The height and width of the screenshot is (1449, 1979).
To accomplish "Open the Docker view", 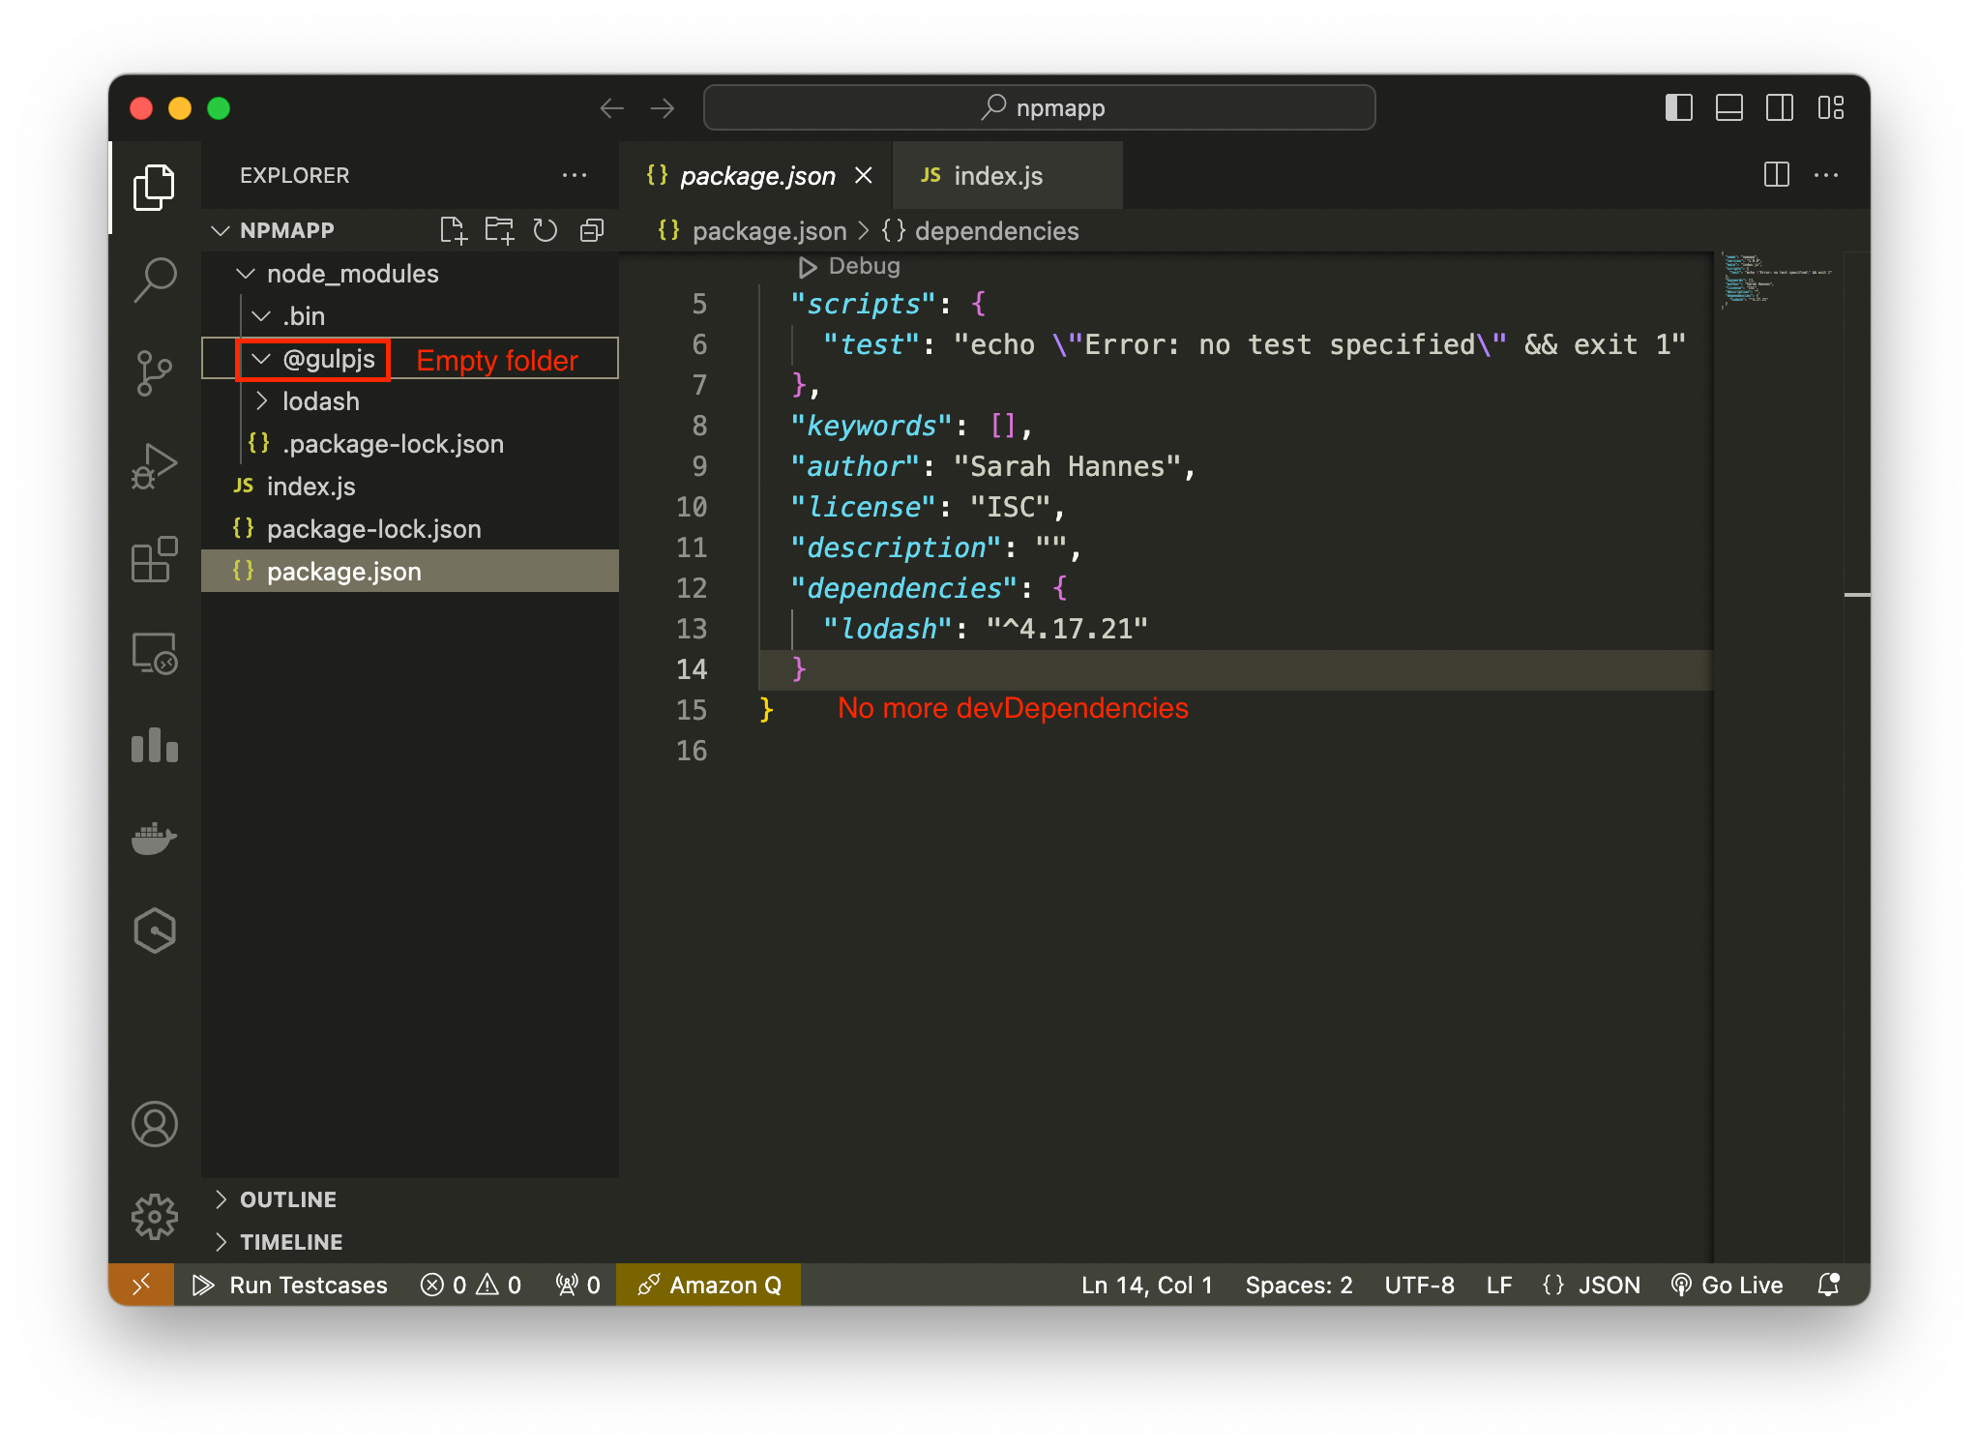I will click(x=154, y=838).
